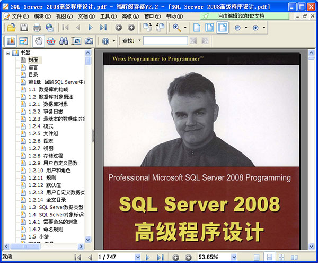Click the Email globe icon
The height and width of the screenshot is (263, 318).
[x=49, y=28]
